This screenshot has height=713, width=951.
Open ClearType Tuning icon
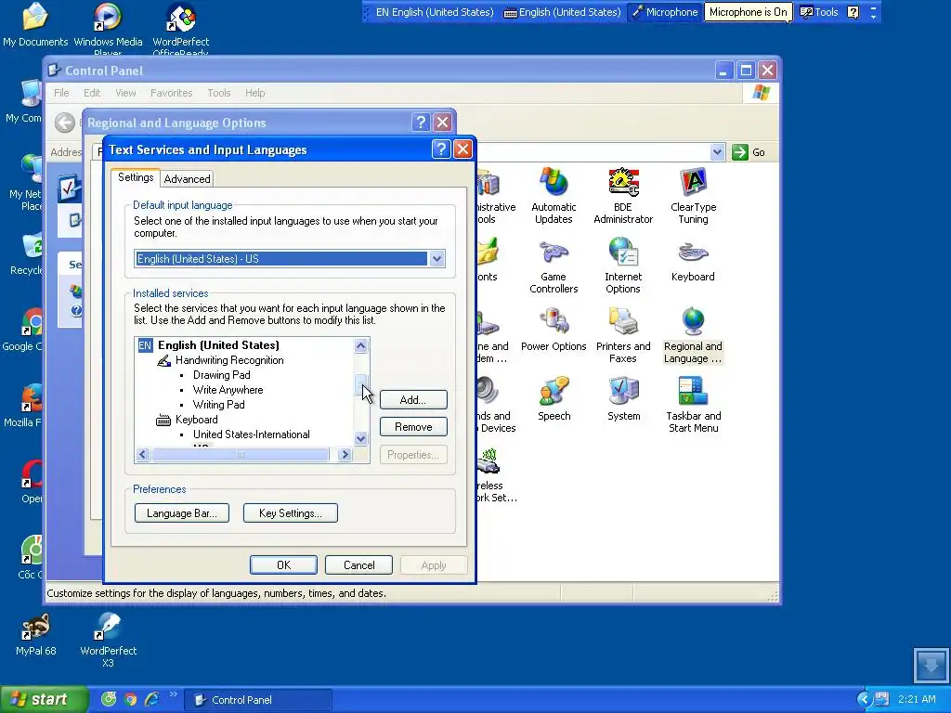pos(693,195)
